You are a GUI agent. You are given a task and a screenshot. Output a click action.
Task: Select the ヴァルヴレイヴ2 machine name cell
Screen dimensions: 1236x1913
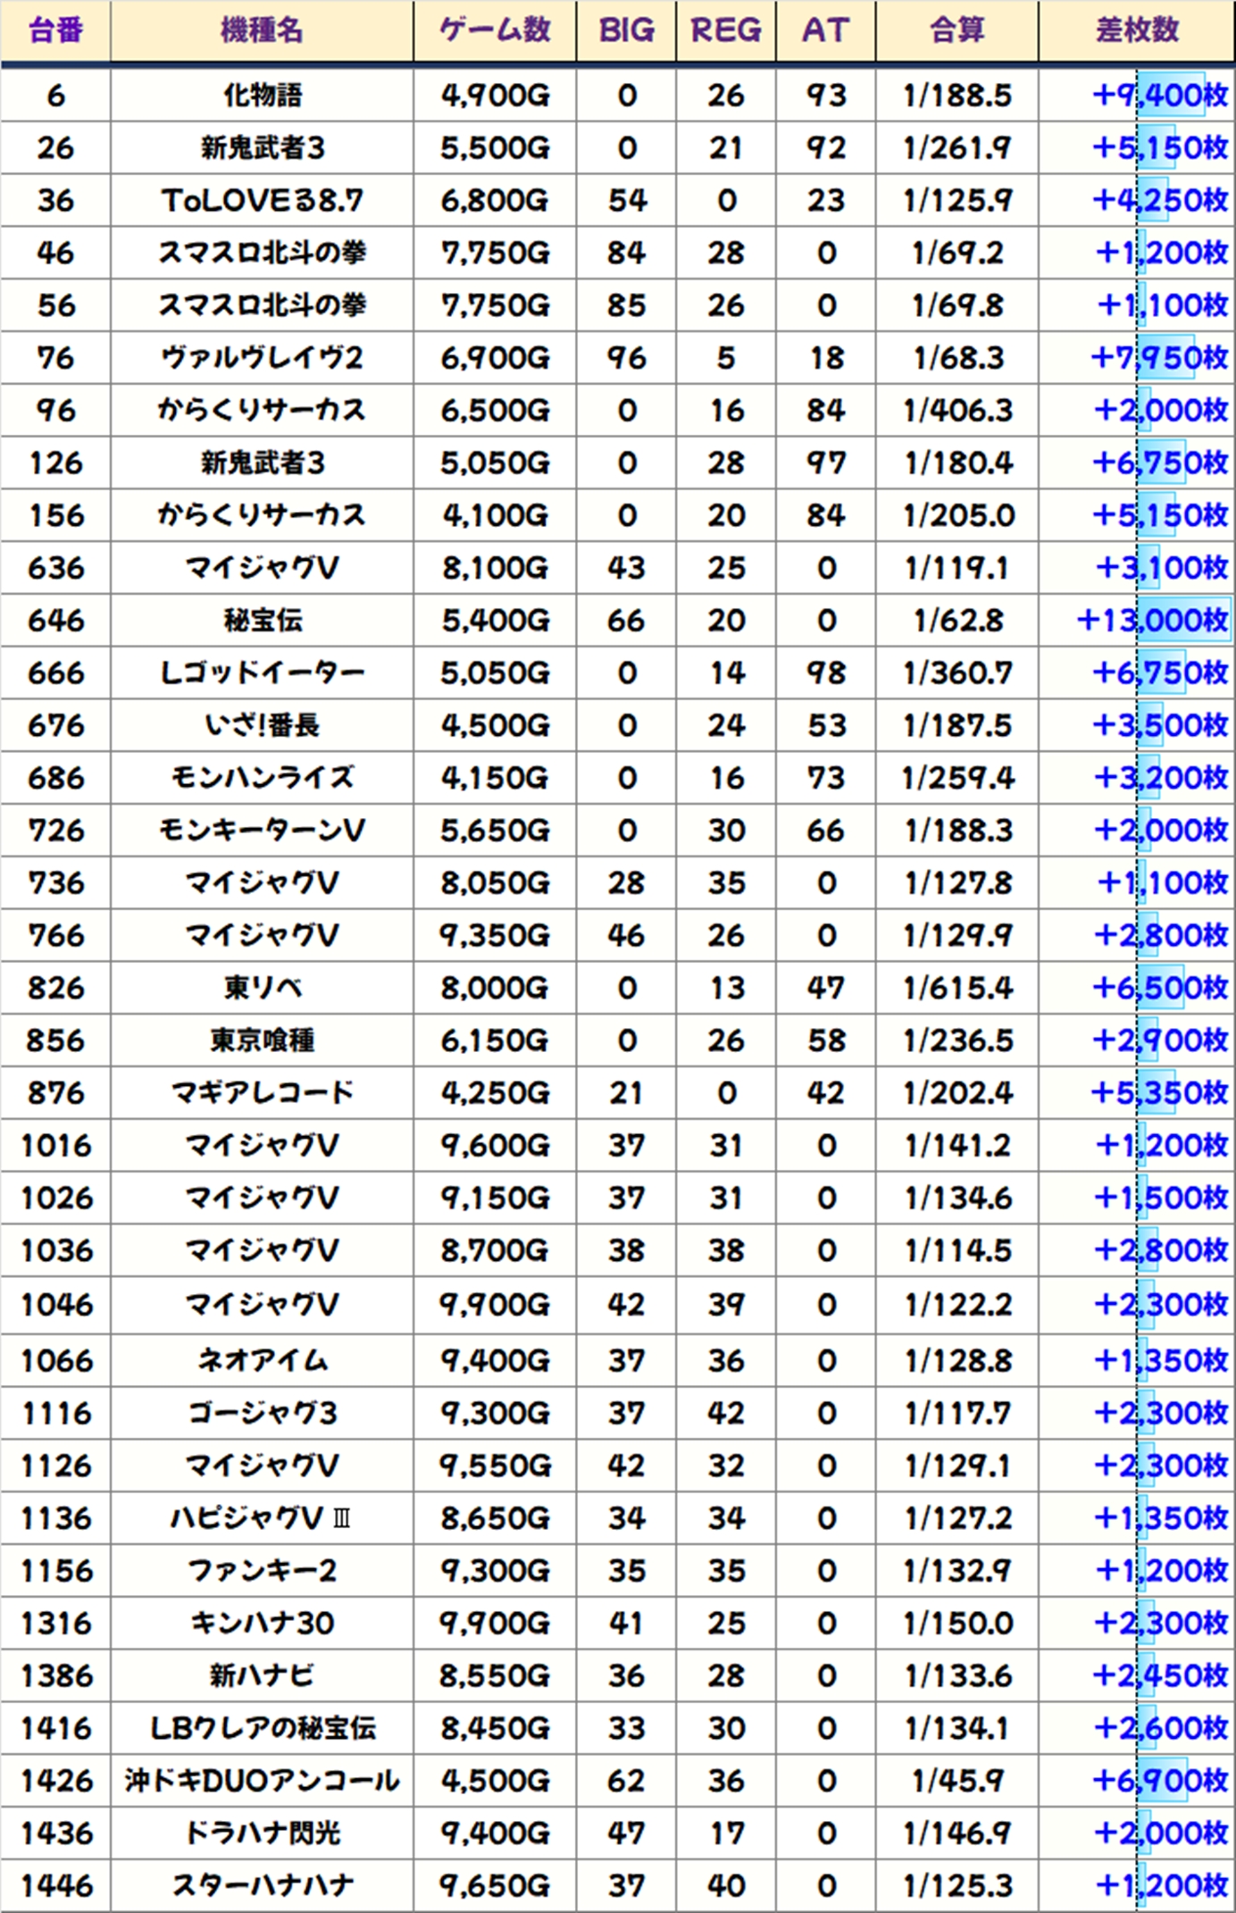coord(262,357)
